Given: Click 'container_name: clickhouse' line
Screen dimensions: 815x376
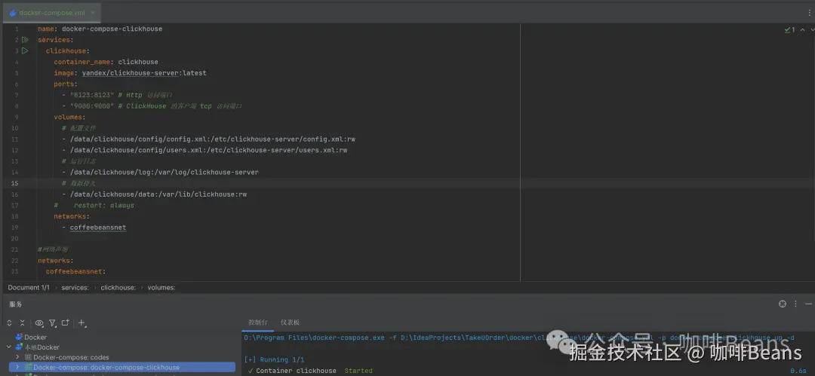Looking at the screenshot, I should (x=106, y=62).
